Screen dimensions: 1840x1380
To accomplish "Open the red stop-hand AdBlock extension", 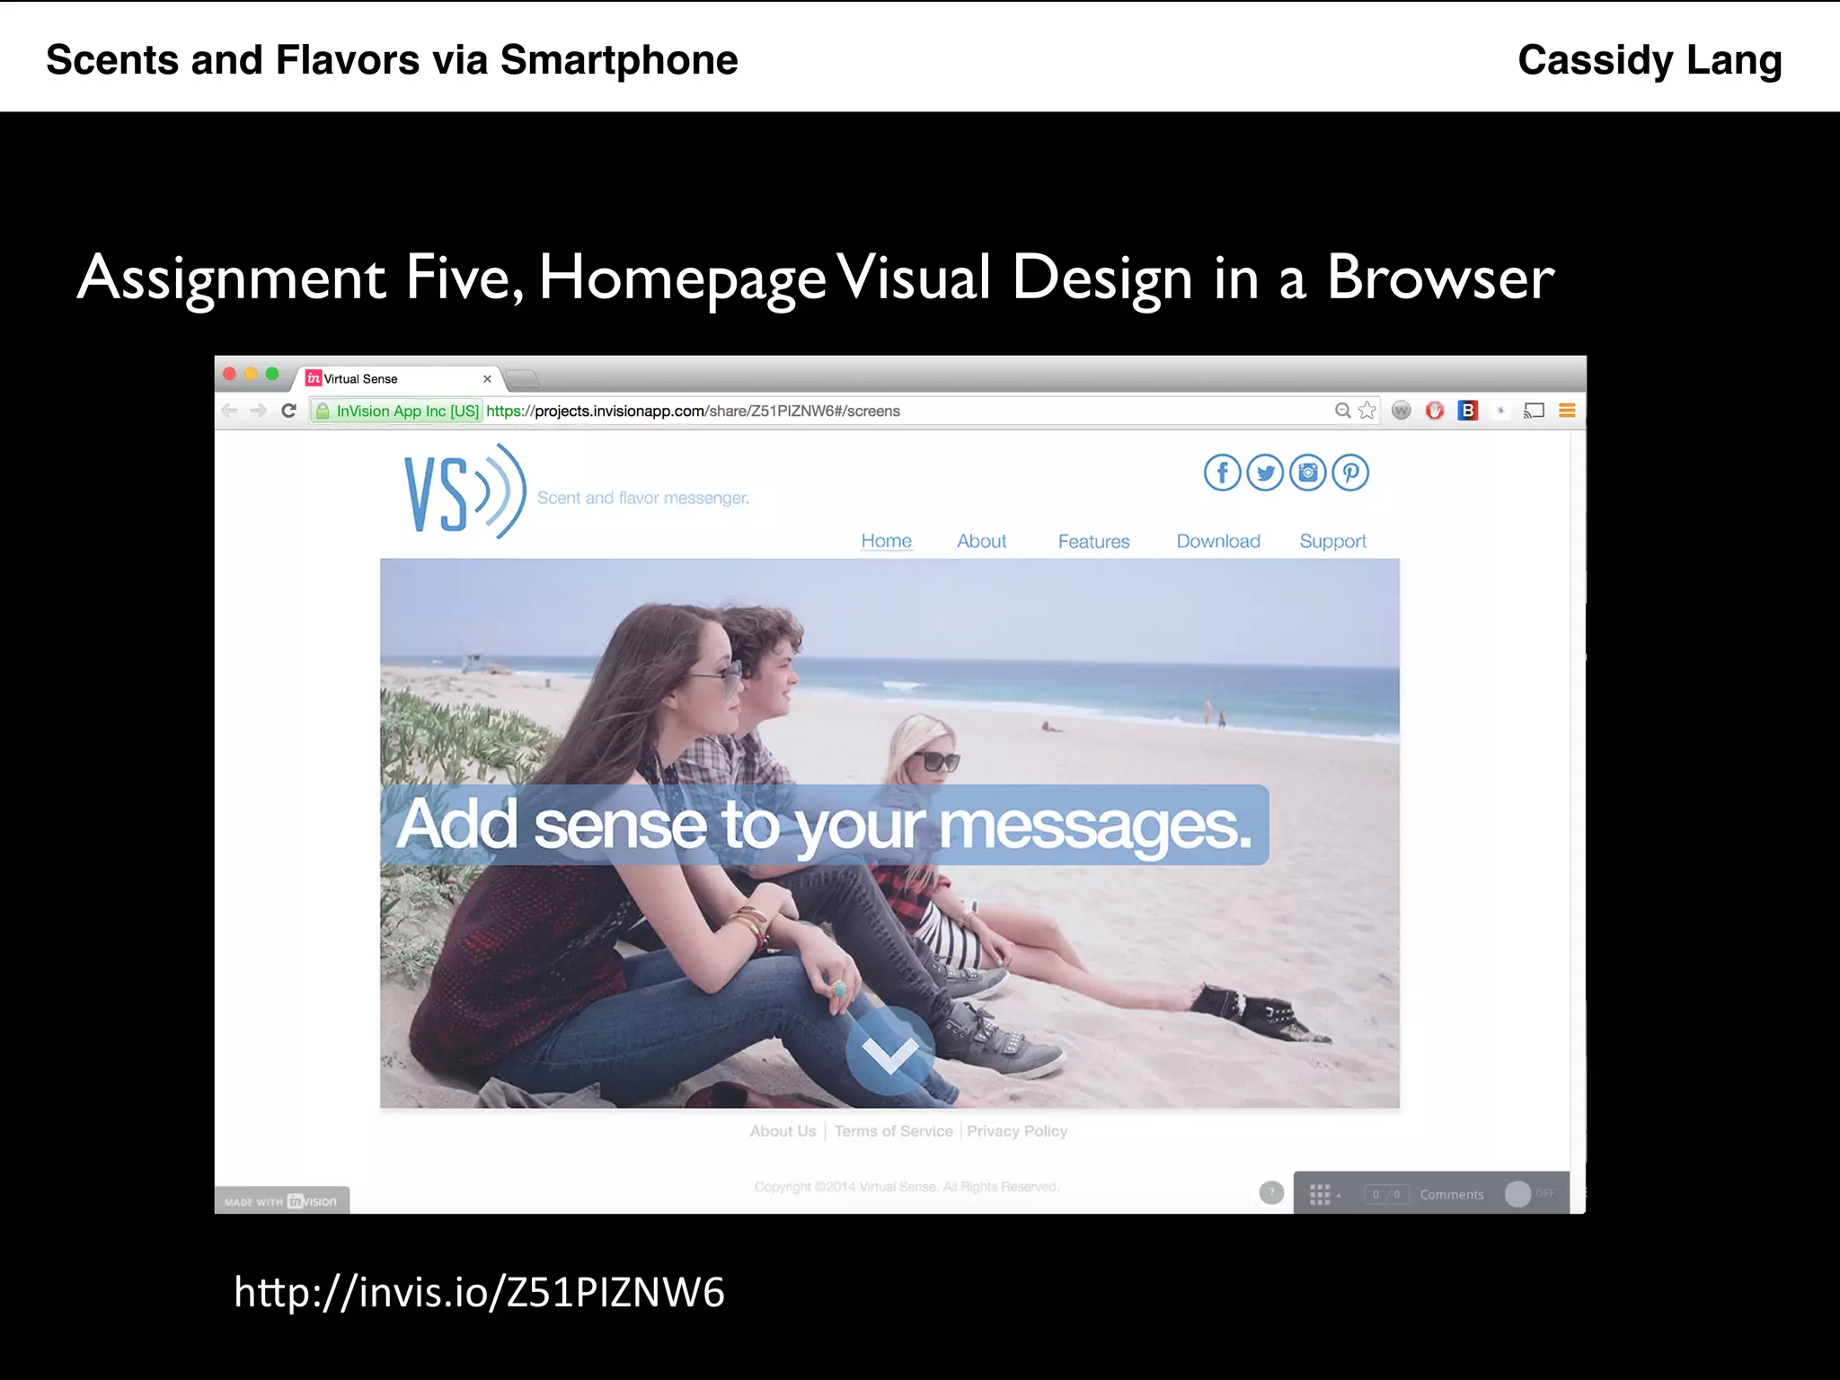I will 1435,411.
